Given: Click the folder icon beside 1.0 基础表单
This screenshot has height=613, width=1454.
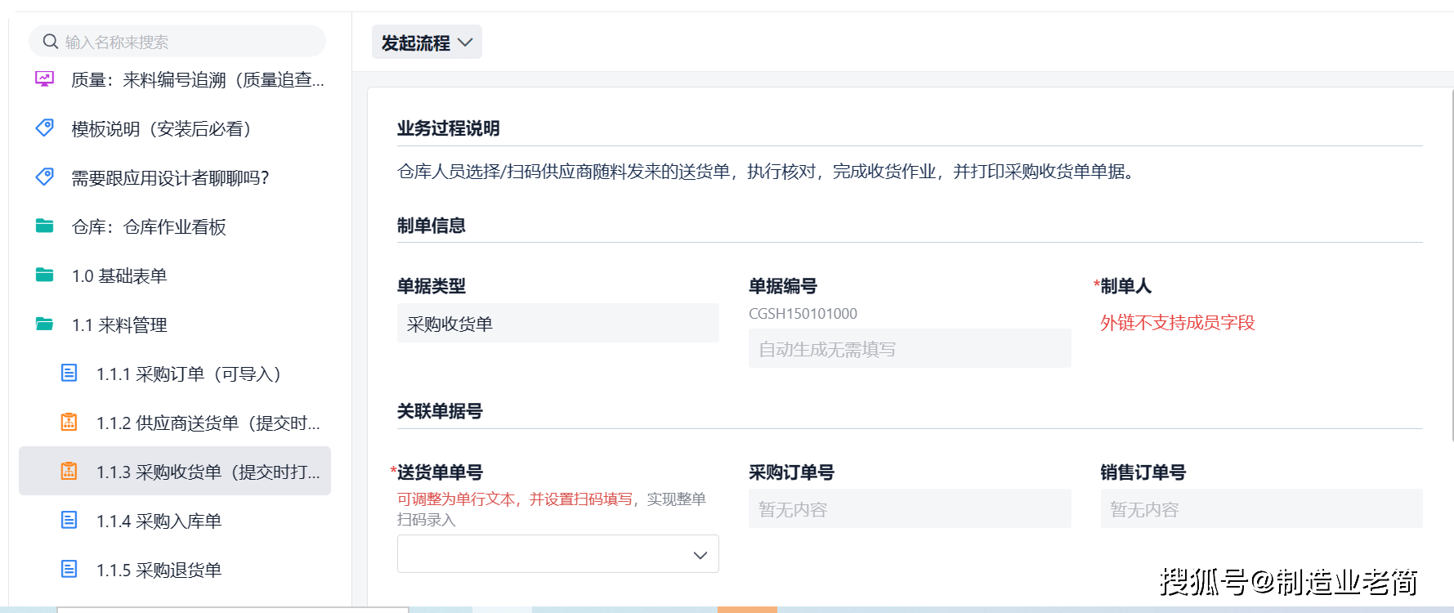Looking at the screenshot, I should tap(45, 275).
